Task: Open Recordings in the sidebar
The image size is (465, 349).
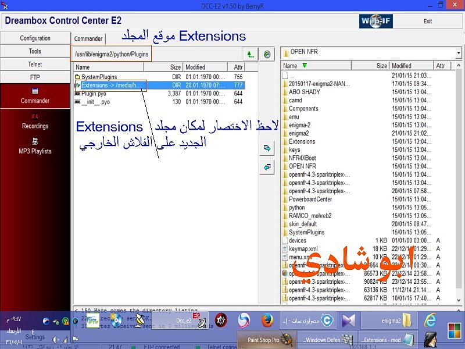Action: click(35, 122)
